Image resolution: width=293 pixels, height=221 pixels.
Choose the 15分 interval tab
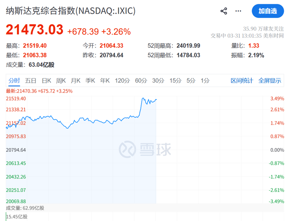[x=175, y=81]
